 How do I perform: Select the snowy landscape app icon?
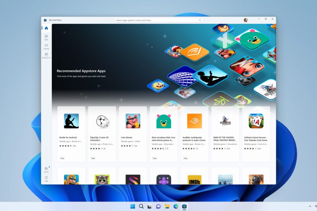(x=225, y=179)
